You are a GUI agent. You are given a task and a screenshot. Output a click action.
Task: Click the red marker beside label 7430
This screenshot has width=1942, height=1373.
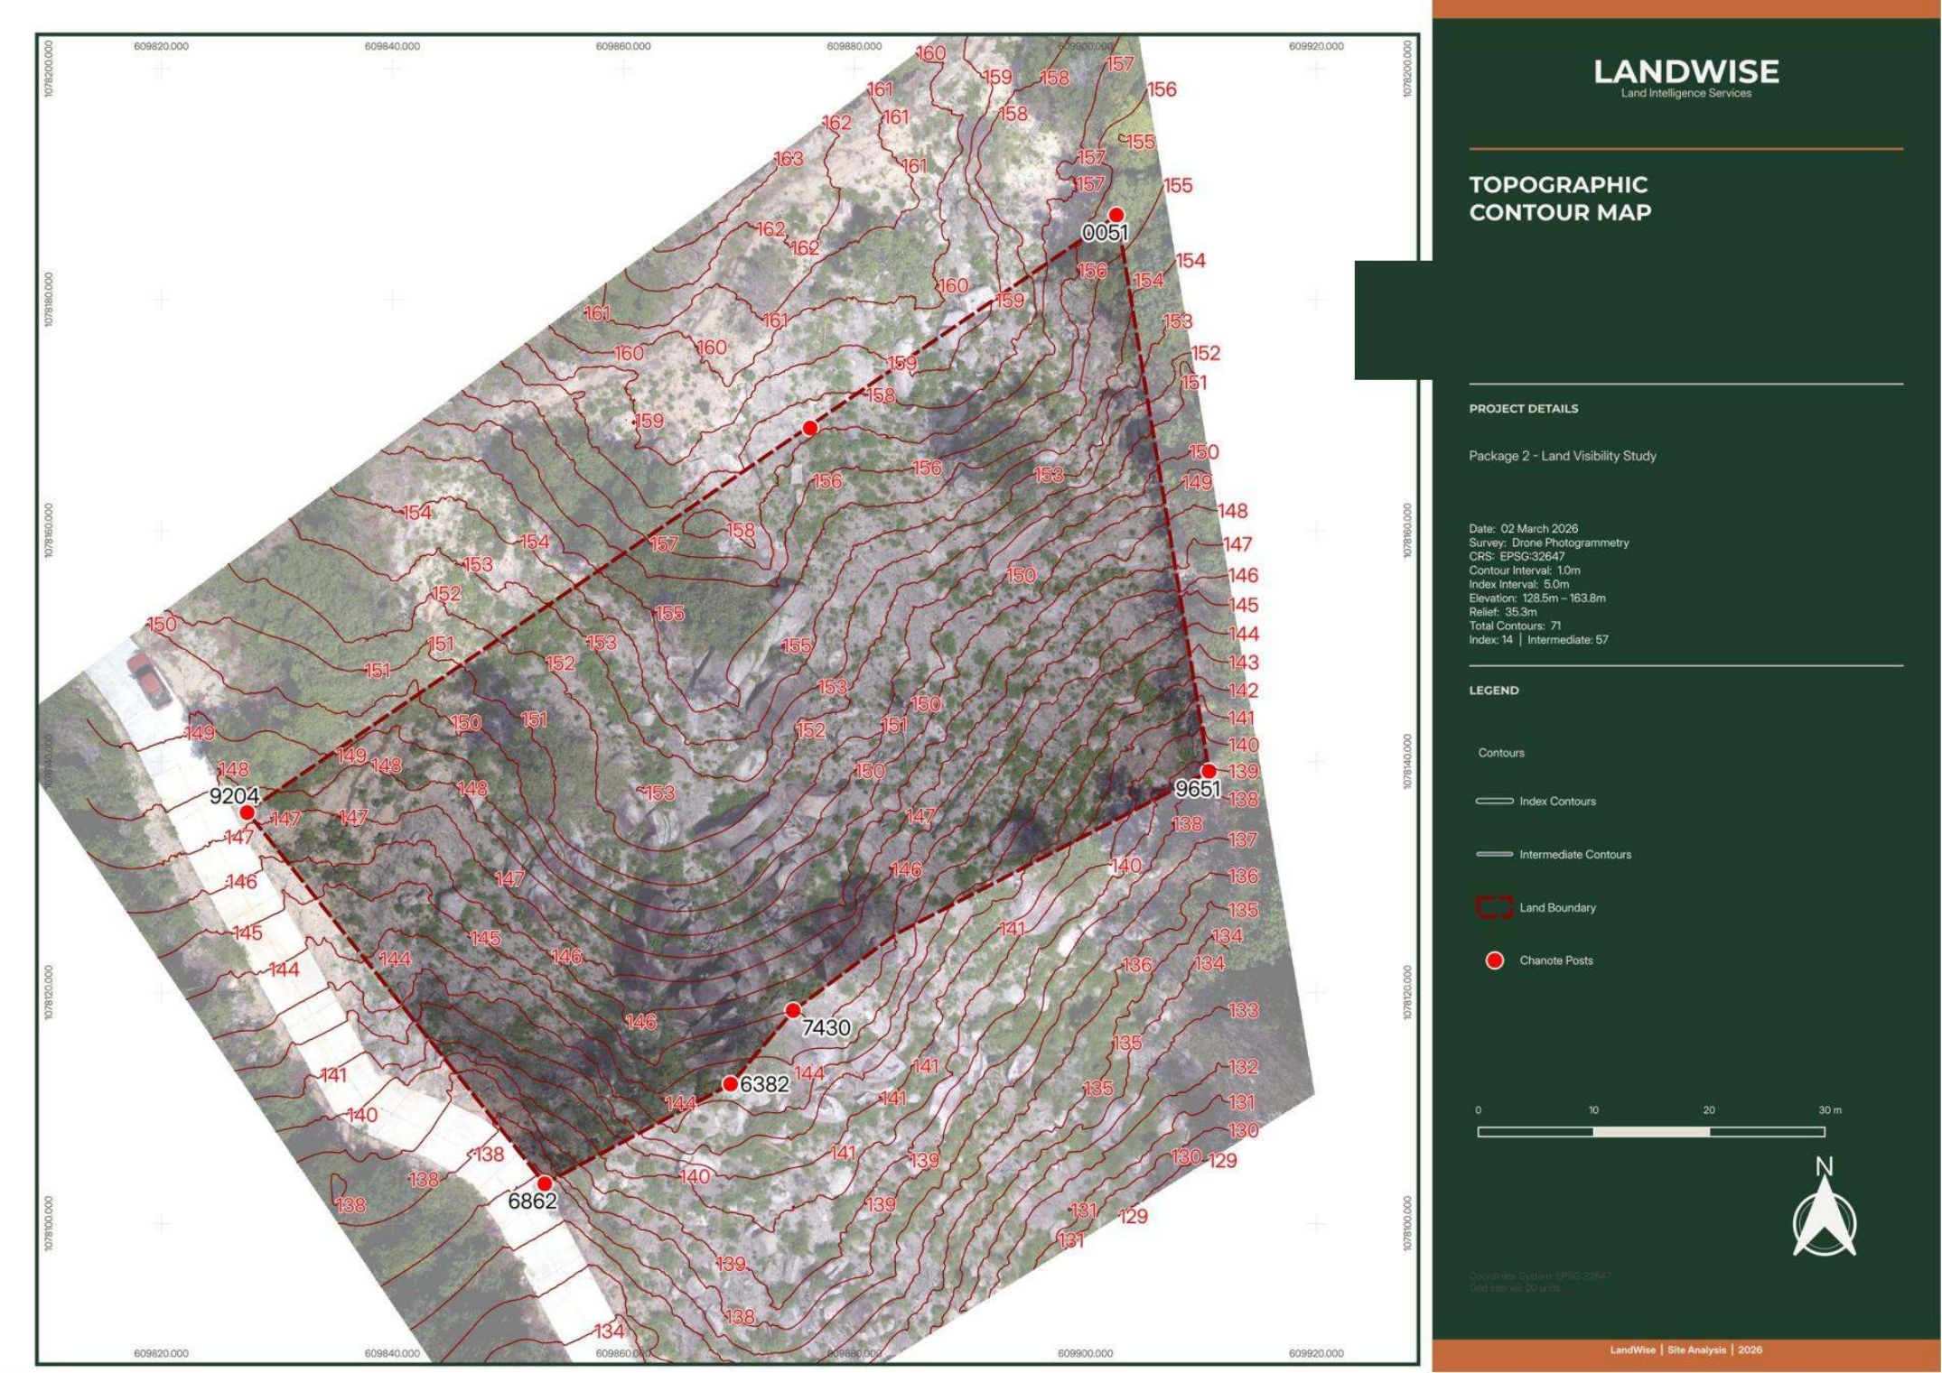coord(792,1010)
